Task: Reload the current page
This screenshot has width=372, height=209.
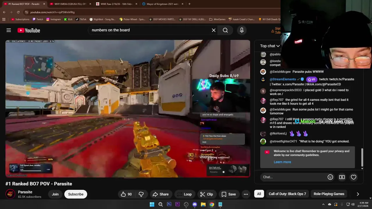Action: click(18, 12)
